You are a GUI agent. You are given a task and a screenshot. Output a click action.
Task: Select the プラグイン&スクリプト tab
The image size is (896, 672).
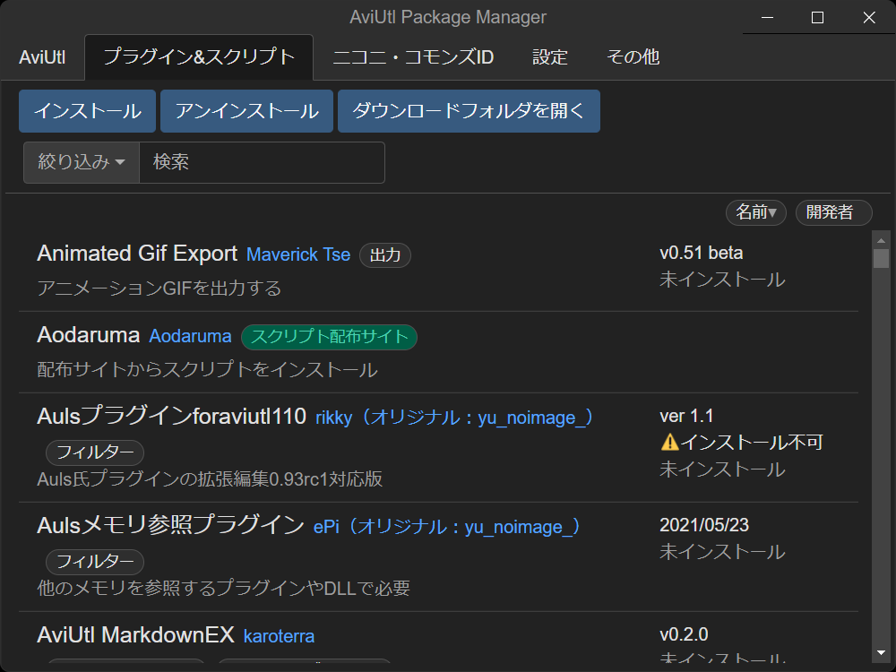click(199, 57)
